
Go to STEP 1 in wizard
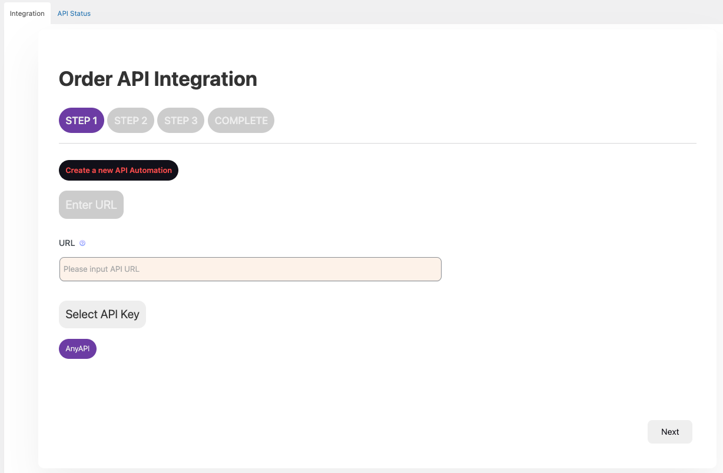click(81, 121)
